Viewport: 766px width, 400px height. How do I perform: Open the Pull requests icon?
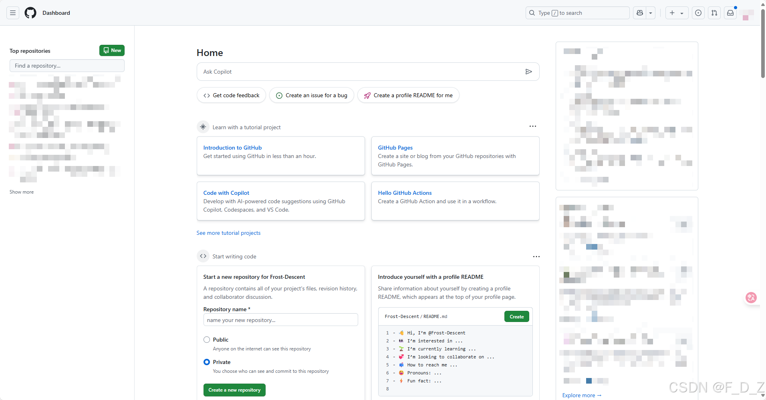[714, 13]
